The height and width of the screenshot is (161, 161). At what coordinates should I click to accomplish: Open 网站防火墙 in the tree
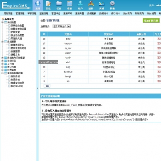16,39
